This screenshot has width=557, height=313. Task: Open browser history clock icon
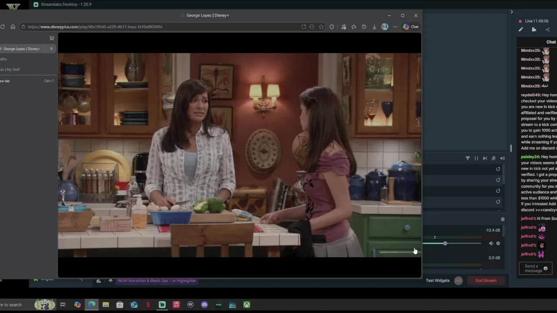[x=364, y=27]
